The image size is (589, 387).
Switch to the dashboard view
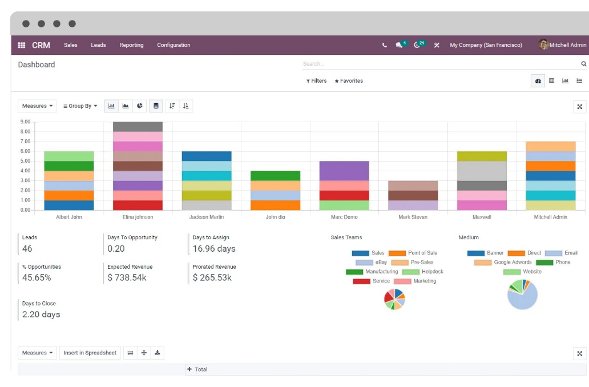click(x=538, y=81)
